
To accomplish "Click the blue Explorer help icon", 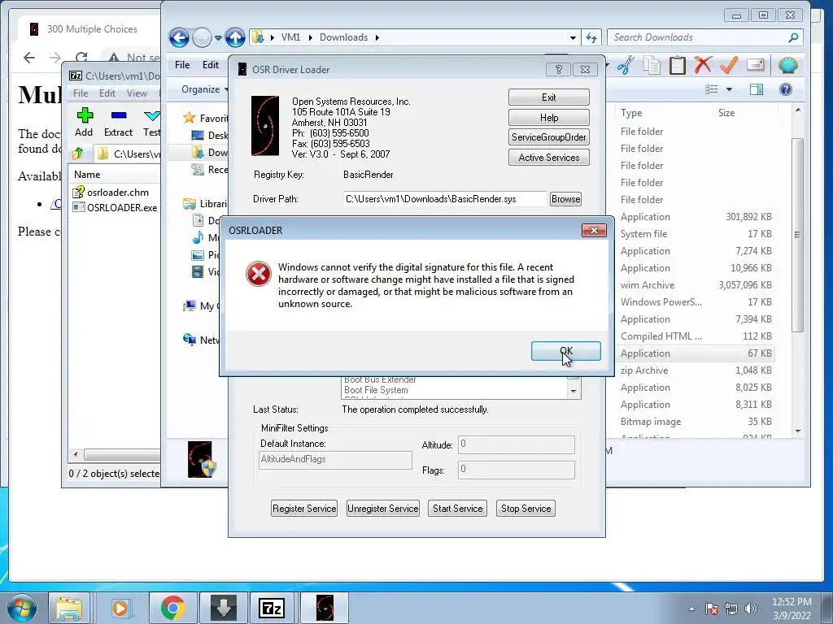I will pos(785,89).
